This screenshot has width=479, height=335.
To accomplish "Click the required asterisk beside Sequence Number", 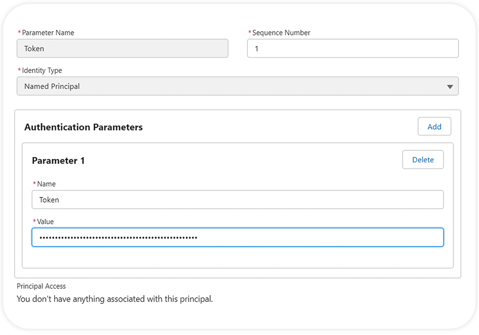I will tap(250, 32).
